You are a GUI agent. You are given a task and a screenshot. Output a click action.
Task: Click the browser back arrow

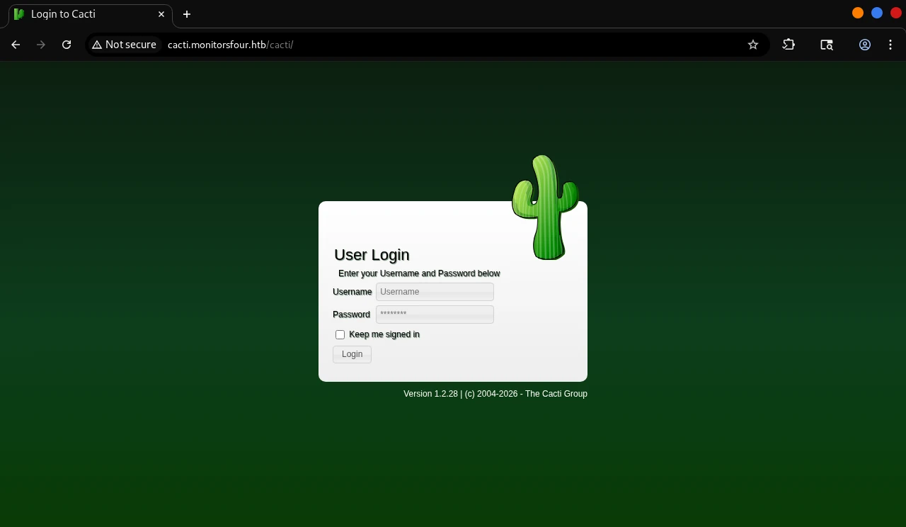tap(16, 45)
